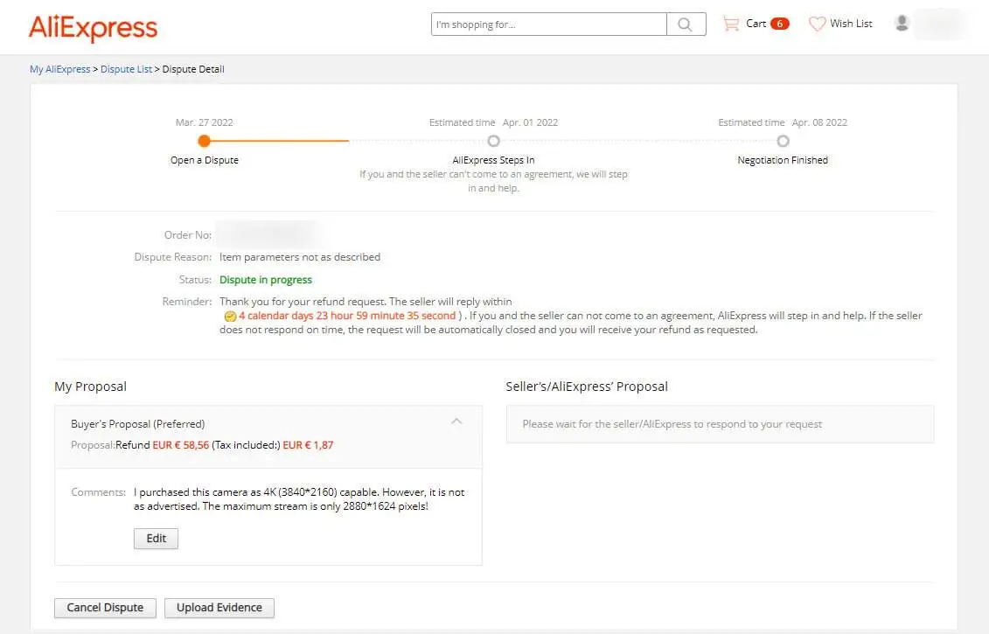Viewport: 989px width, 634px height.
Task: Click the tax amount "EUR € 1,87"
Action: [x=308, y=445]
